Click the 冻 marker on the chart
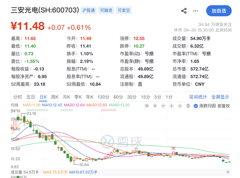Image resolution: width=240 pixels, height=178 pixels. [x=173, y=148]
